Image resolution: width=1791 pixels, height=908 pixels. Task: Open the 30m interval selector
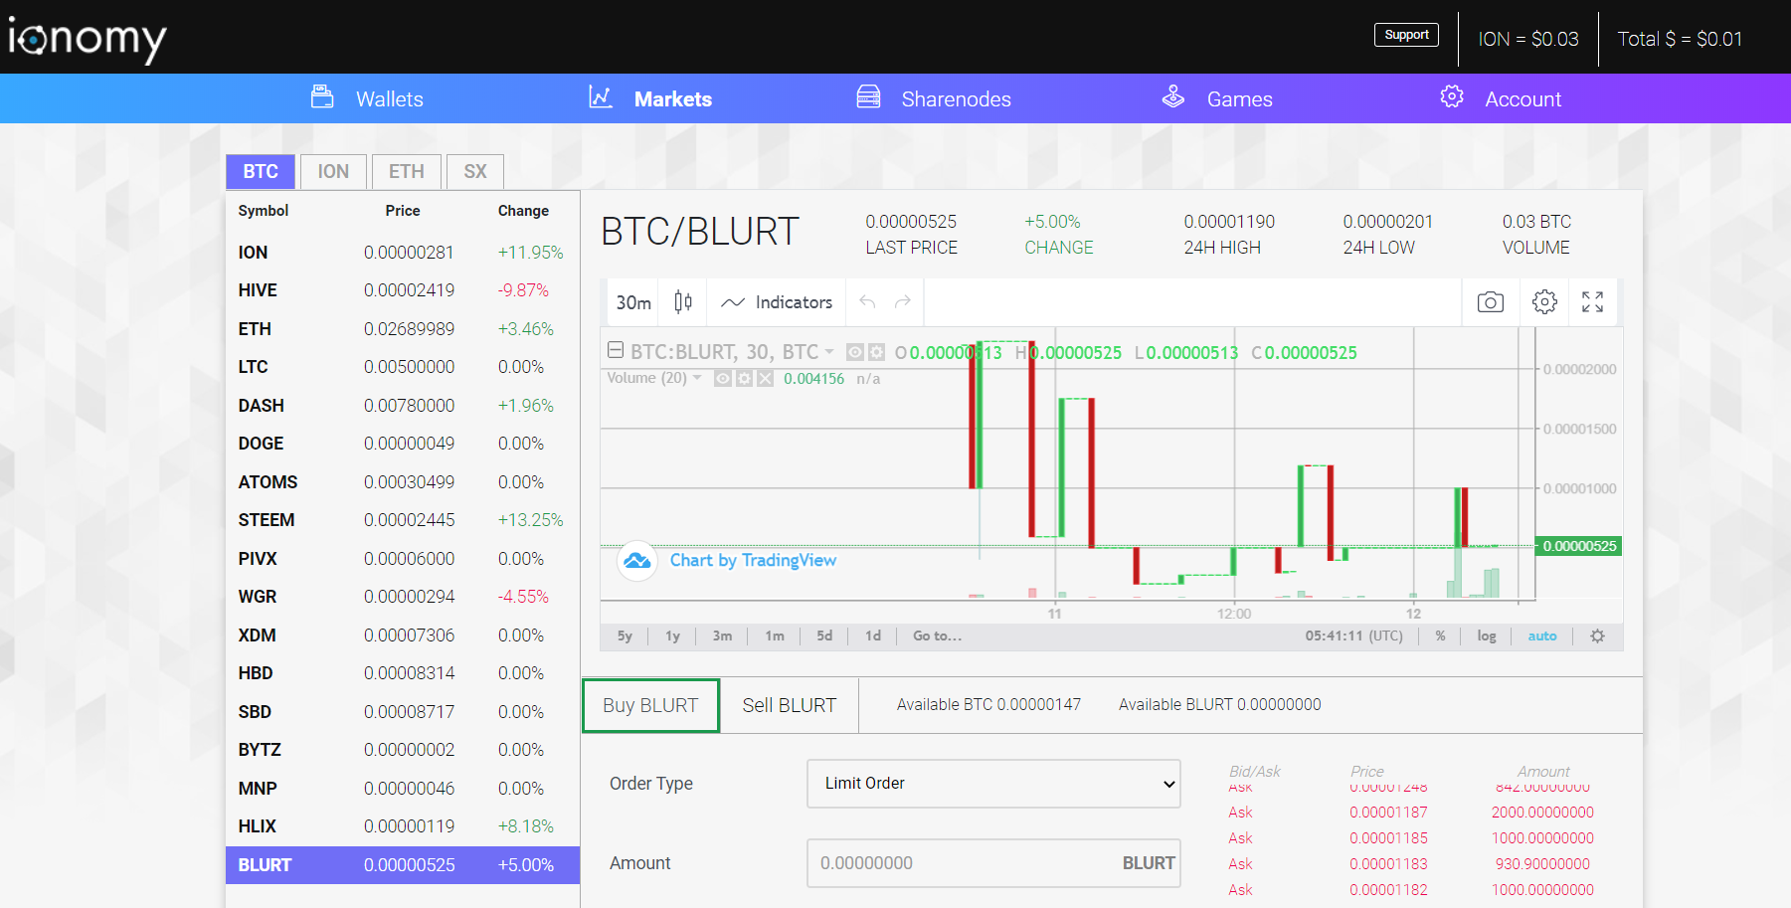coord(633,302)
